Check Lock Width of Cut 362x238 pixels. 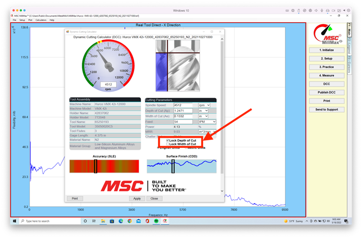168,144
